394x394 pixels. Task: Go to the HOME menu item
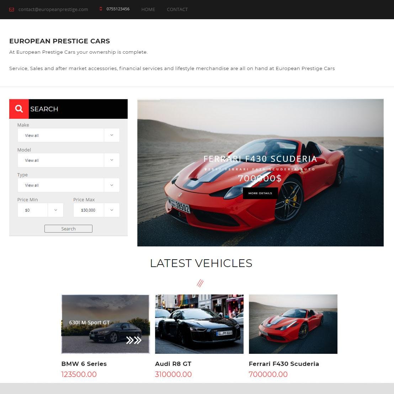pyautogui.click(x=148, y=10)
